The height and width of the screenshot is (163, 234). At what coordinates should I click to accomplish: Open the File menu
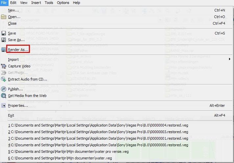(4, 3)
